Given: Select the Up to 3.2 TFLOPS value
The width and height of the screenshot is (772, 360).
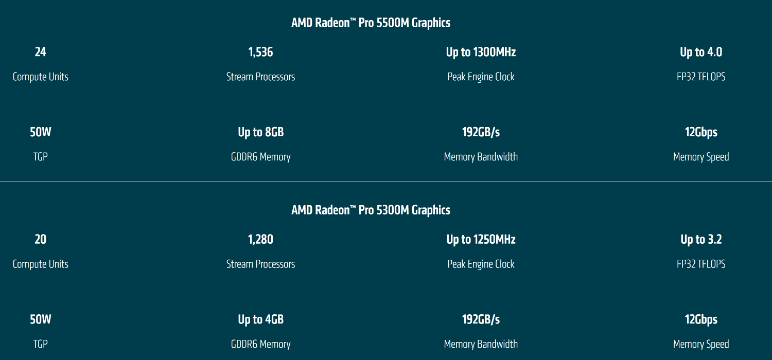Looking at the screenshot, I should click(701, 239).
